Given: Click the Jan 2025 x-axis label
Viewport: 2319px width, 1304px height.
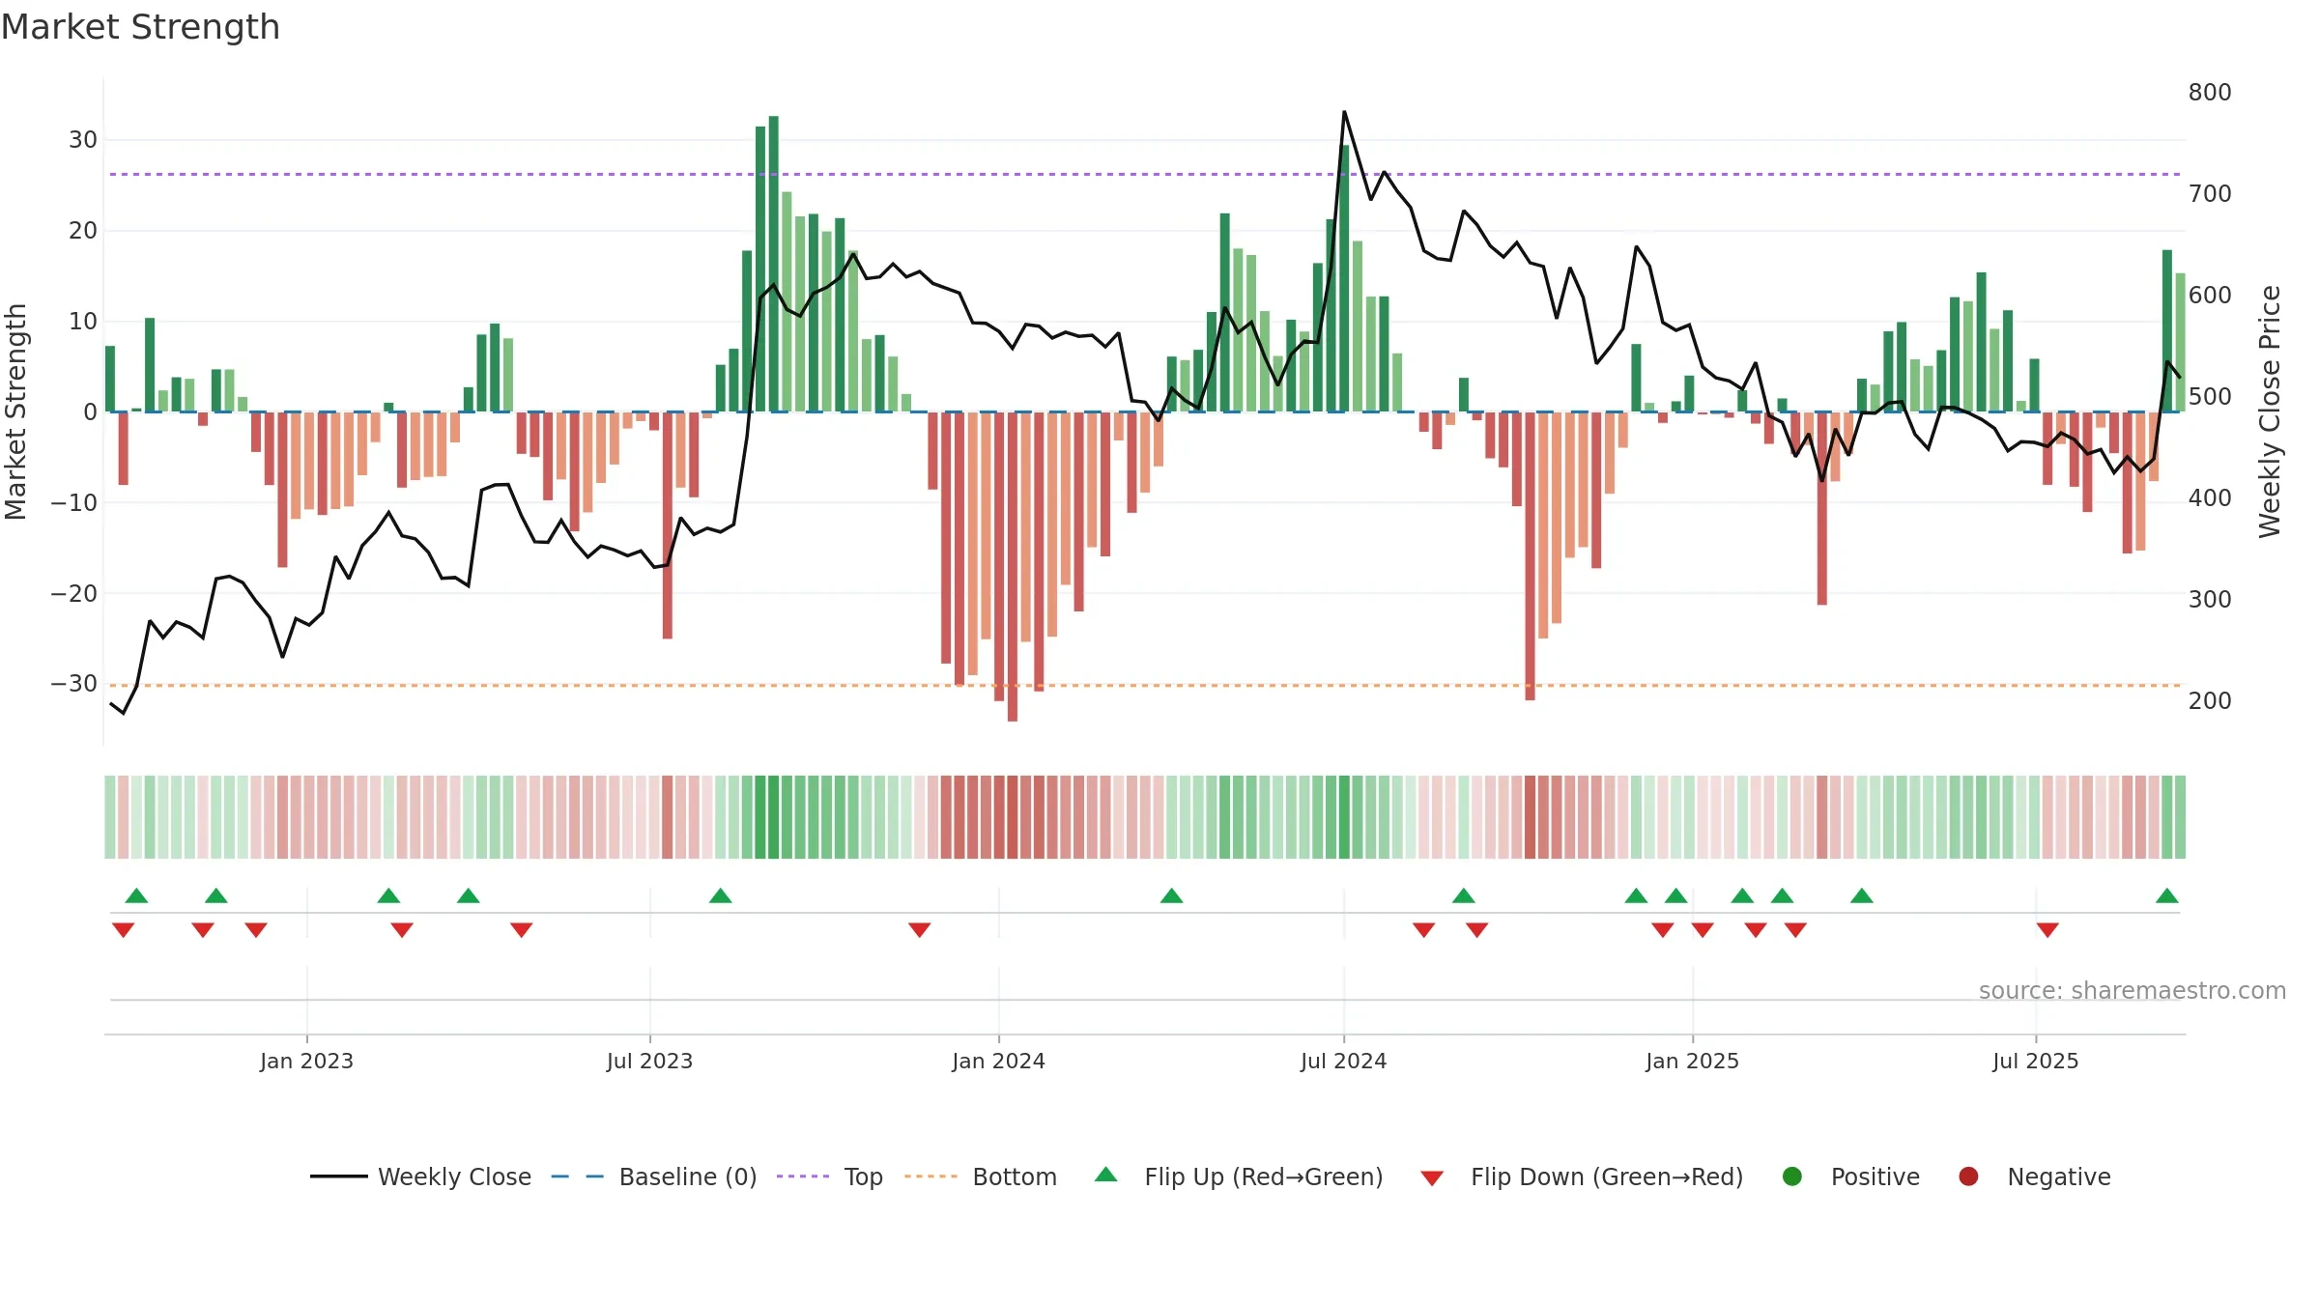Looking at the screenshot, I should (x=1692, y=1061).
